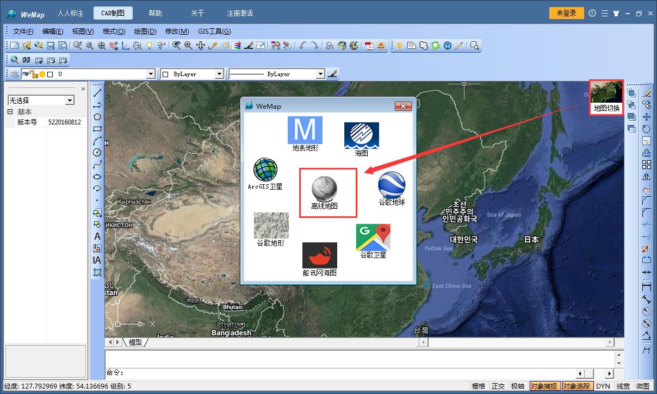This screenshot has height=394, width=657.
Task: Click the Undo arrow icon
Action: point(303,46)
